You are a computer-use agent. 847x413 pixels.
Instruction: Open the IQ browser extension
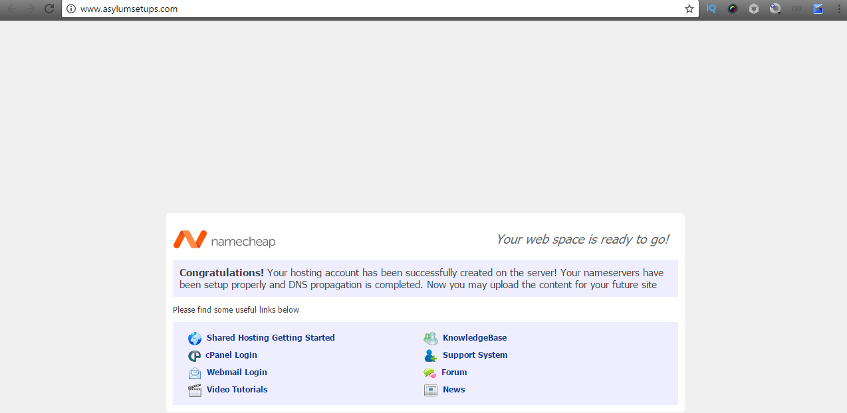tap(711, 9)
